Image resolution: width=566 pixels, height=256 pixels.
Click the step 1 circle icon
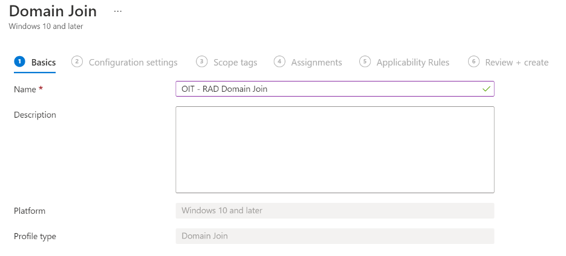point(19,62)
